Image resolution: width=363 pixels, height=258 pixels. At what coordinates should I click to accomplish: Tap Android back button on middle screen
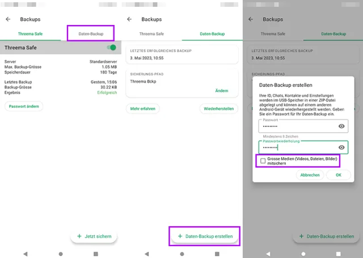point(147,254)
